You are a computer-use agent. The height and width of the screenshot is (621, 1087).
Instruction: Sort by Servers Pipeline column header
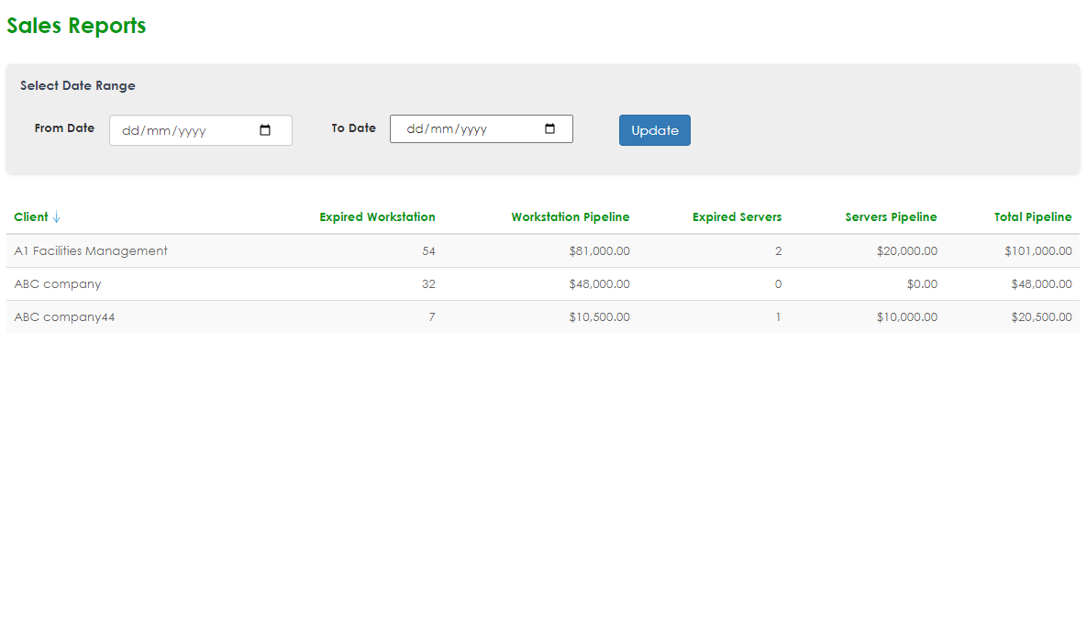891,217
